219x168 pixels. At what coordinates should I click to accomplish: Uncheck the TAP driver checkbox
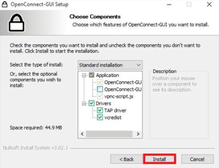tap(100, 110)
